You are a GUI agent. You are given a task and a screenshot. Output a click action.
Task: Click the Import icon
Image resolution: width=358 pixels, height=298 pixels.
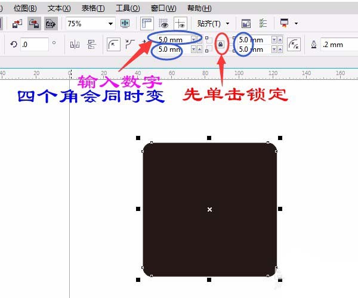click(17, 23)
